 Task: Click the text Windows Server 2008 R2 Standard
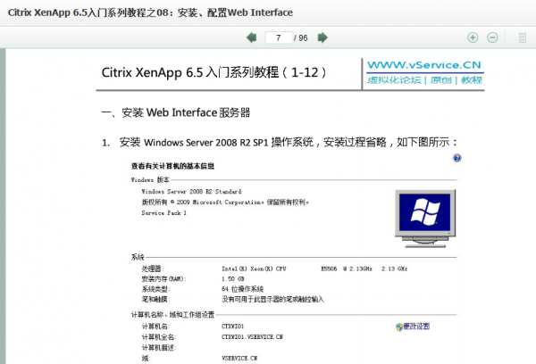point(191,192)
